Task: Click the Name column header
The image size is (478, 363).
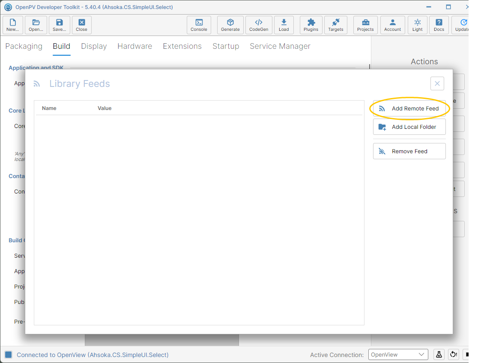Action: coord(49,108)
